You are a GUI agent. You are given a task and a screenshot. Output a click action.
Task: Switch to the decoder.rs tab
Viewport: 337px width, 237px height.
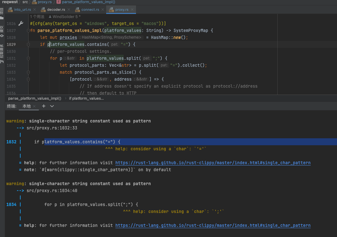pyautogui.click(x=56, y=9)
